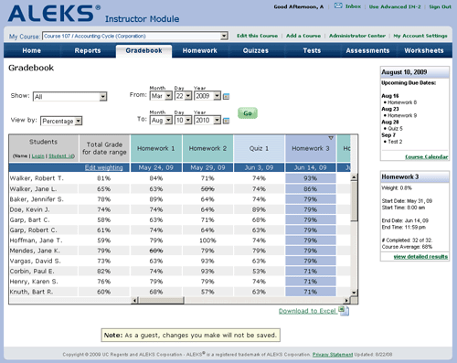Select the Homework 1 column header

click(156, 148)
